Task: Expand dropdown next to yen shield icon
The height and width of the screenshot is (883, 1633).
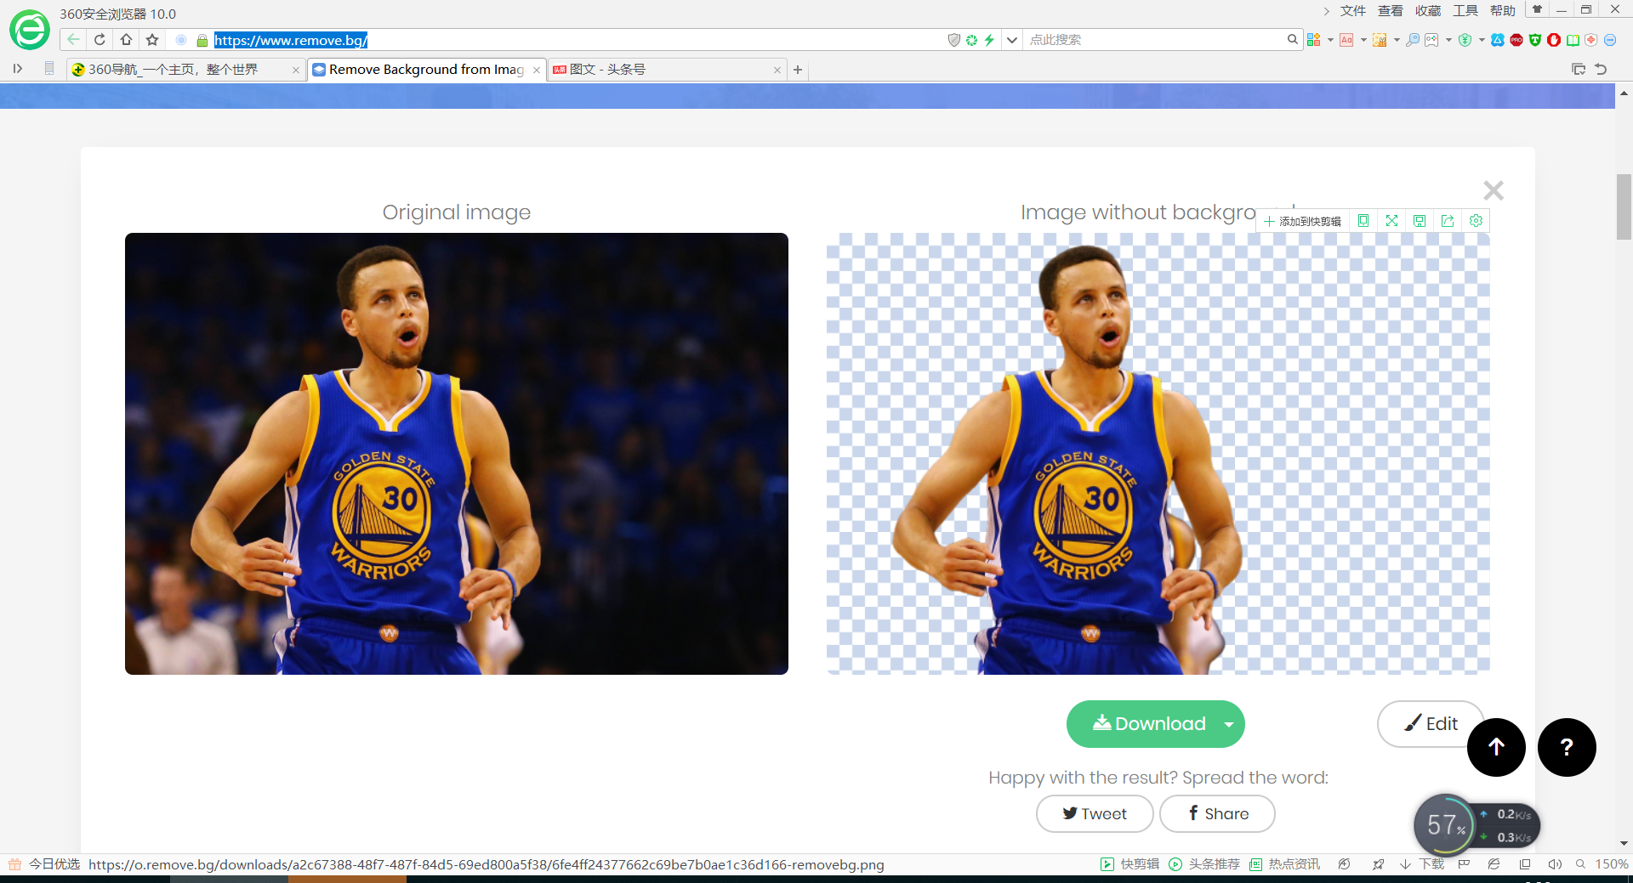Action: point(1482,40)
